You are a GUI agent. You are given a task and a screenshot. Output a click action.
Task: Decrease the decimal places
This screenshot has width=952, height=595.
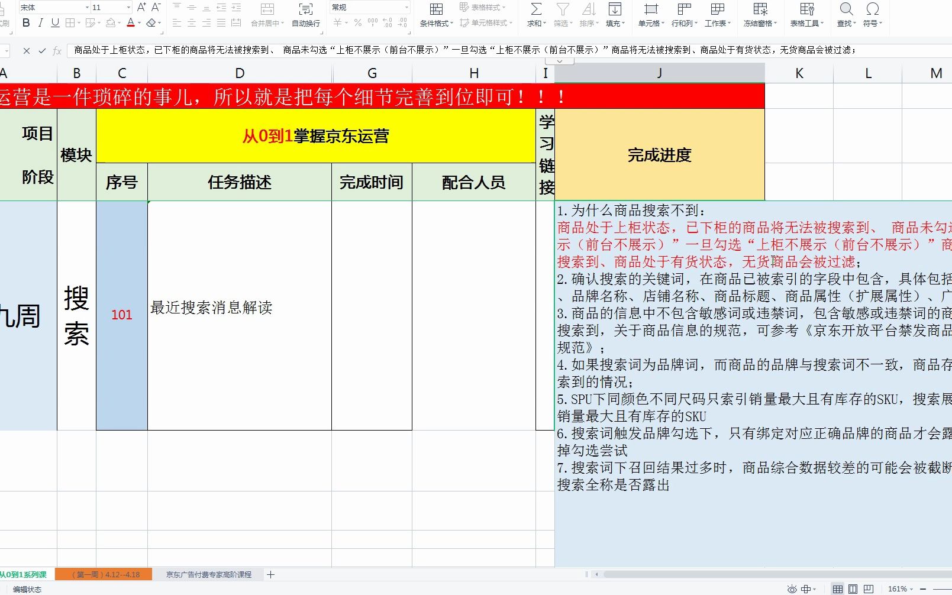tap(402, 22)
